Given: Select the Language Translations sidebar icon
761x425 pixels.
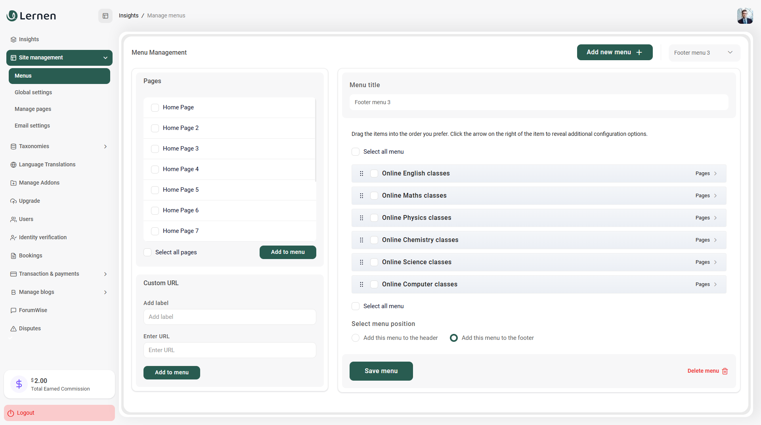Looking at the screenshot, I should coord(13,164).
